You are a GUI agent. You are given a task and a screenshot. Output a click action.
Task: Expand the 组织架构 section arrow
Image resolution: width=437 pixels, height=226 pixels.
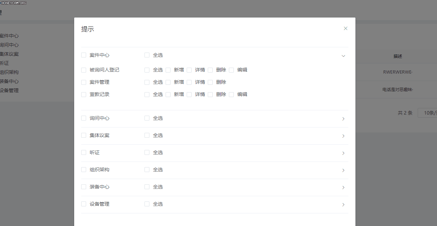coord(343,170)
